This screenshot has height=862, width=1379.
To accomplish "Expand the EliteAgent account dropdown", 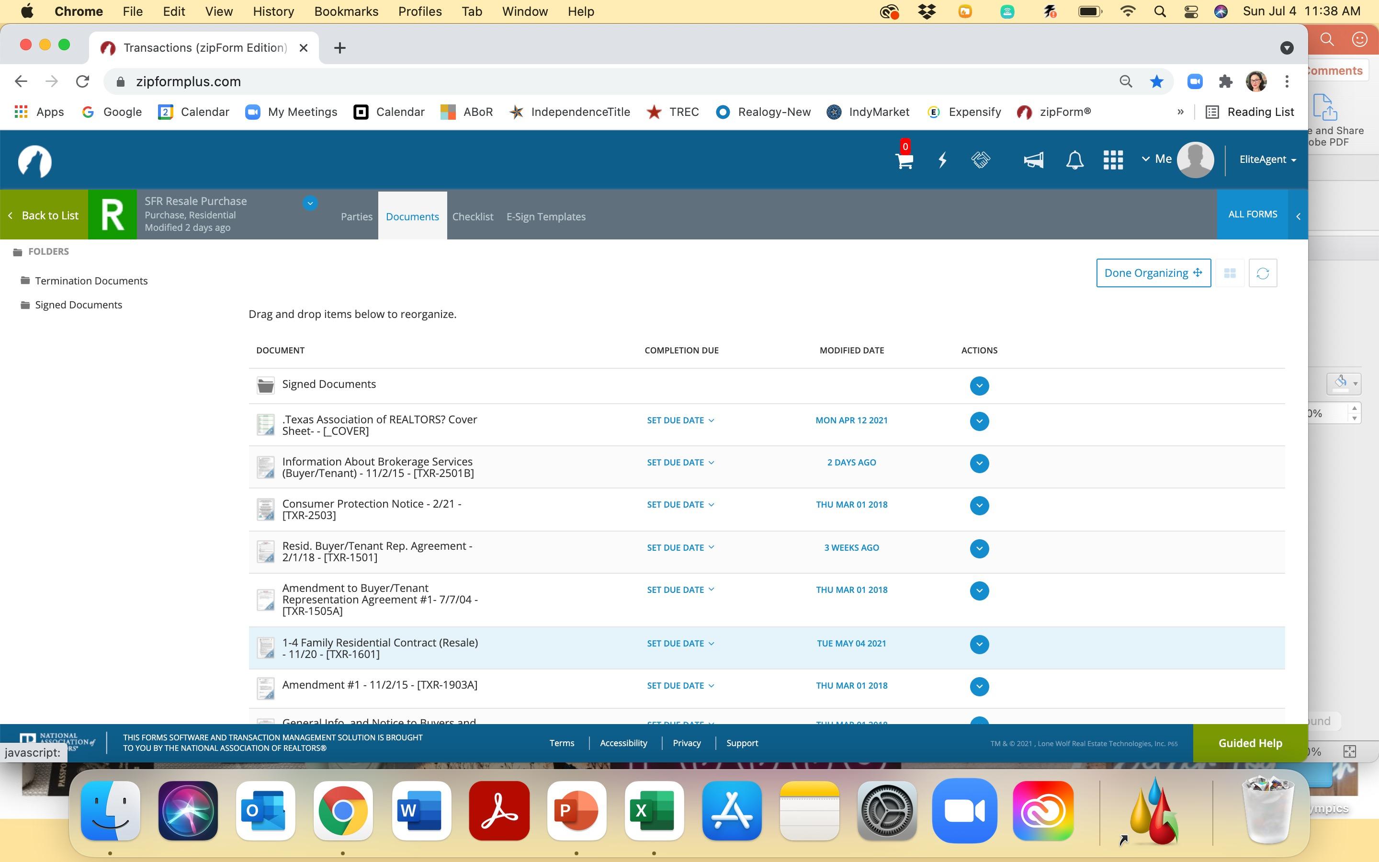I will [x=1267, y=159].
